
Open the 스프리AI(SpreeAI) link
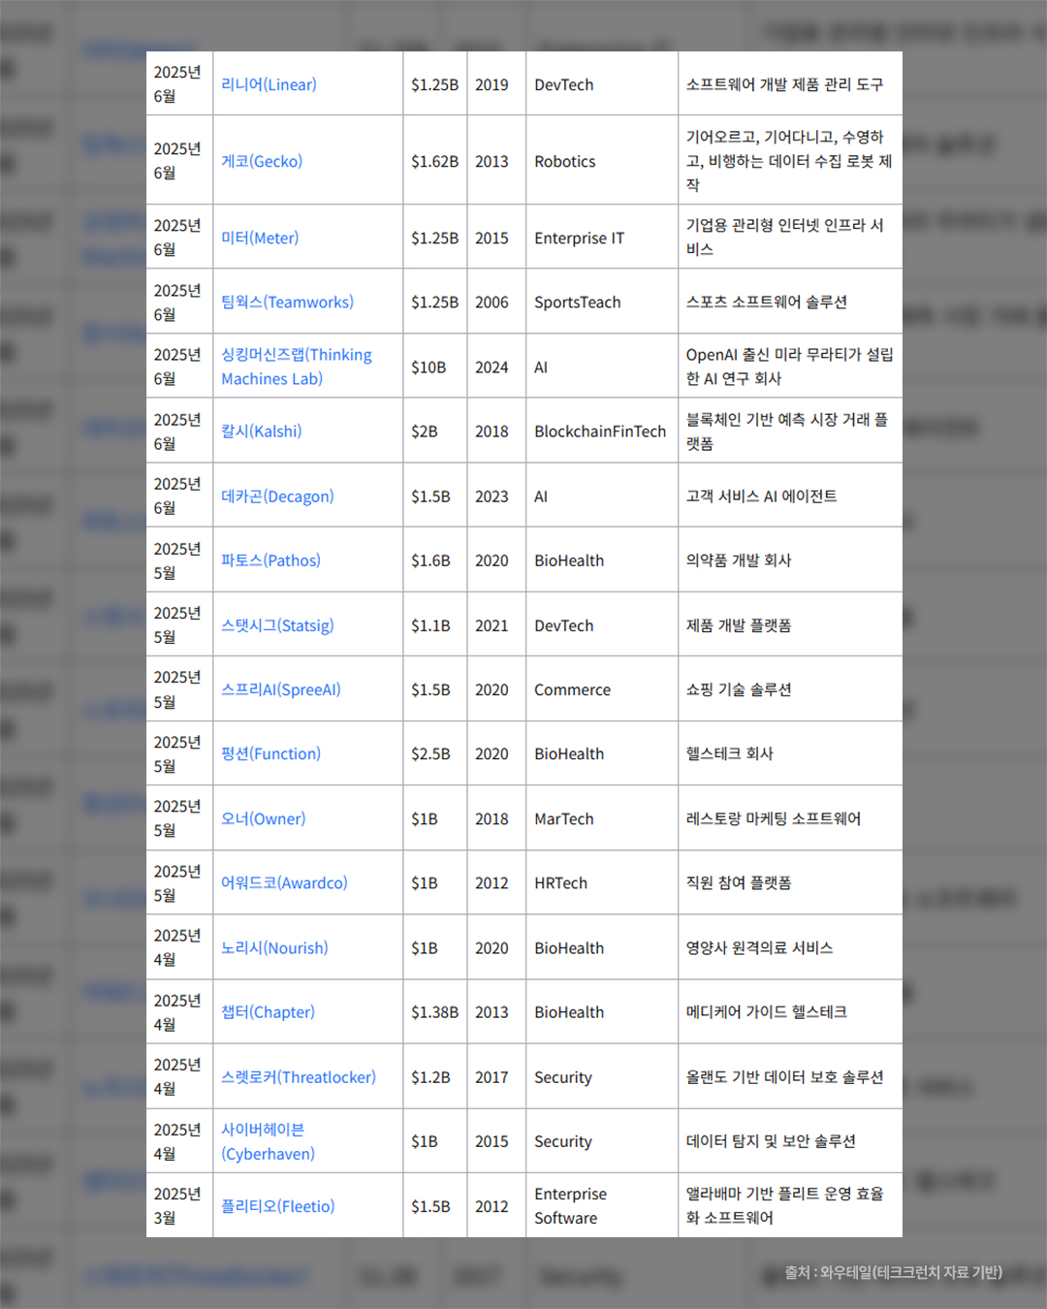pos(281,689)
